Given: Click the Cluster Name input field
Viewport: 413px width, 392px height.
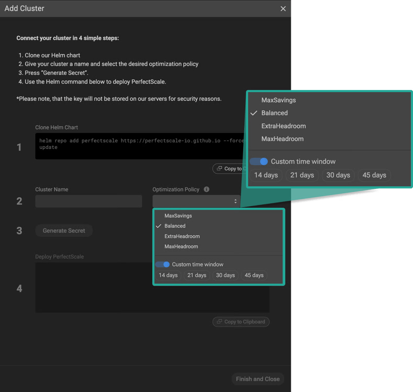Looking at the screenshot, I should point(89,201).
